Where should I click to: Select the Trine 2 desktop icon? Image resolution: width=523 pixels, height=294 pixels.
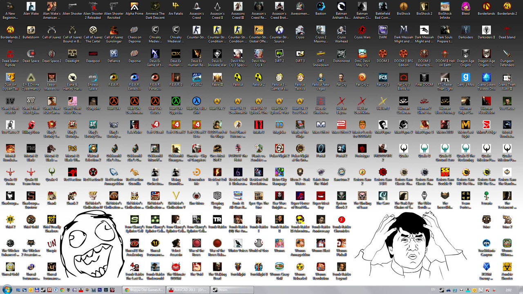point(507,222)
